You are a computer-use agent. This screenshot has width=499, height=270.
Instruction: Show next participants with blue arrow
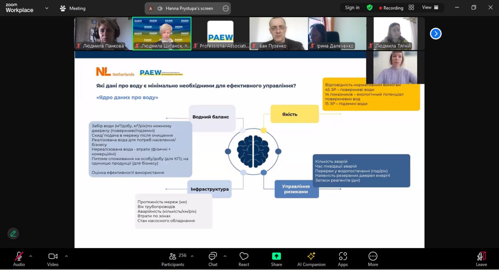(435, 34)
